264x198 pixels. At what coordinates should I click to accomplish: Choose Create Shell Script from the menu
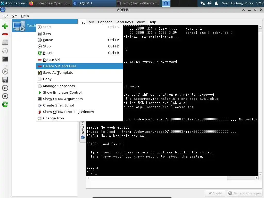(79, 105)
